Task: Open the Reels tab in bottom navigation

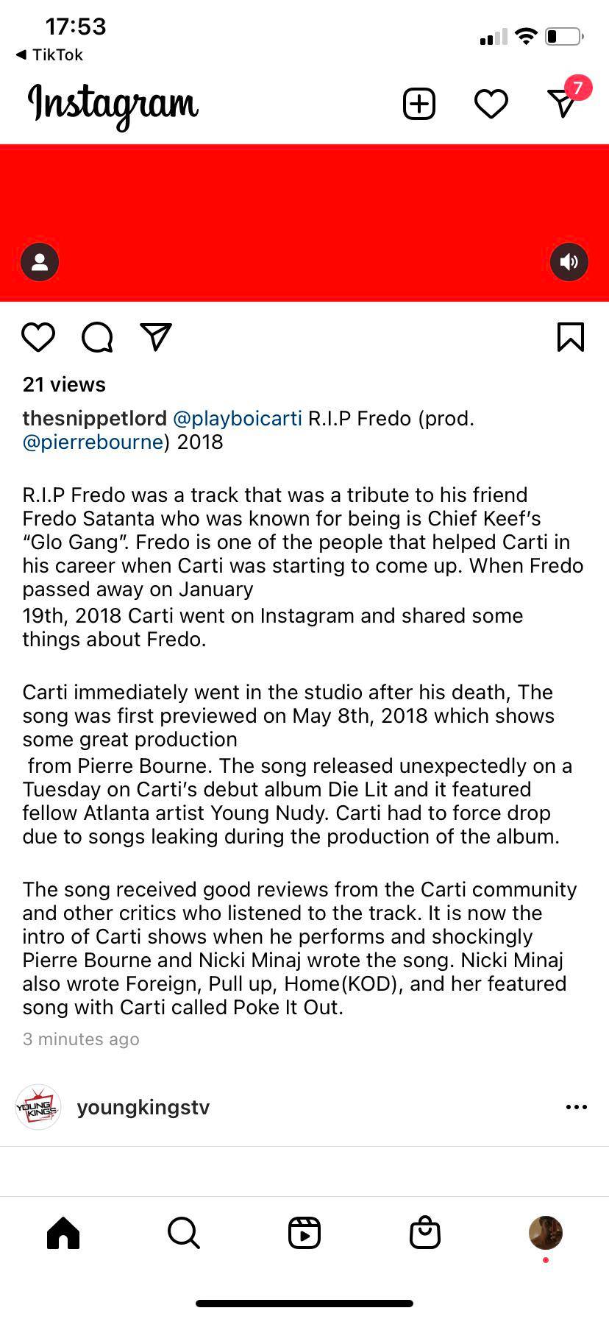Action: pos(304,1233)
